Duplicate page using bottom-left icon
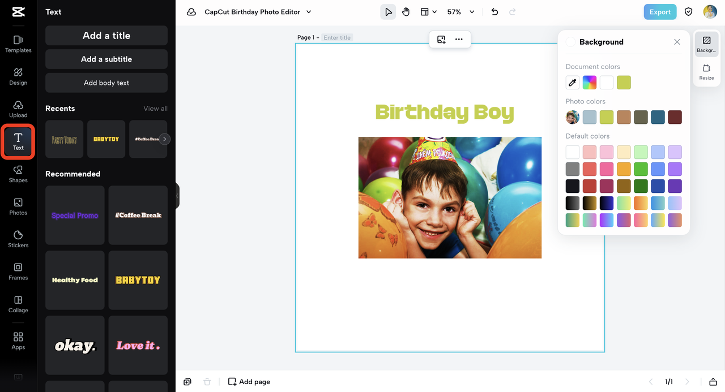Viewport: 725px width, 392px height. point(187,382)
